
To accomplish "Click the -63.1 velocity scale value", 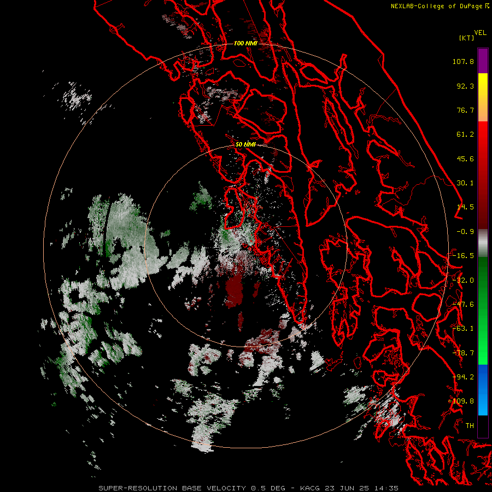I will coord(463,329).
